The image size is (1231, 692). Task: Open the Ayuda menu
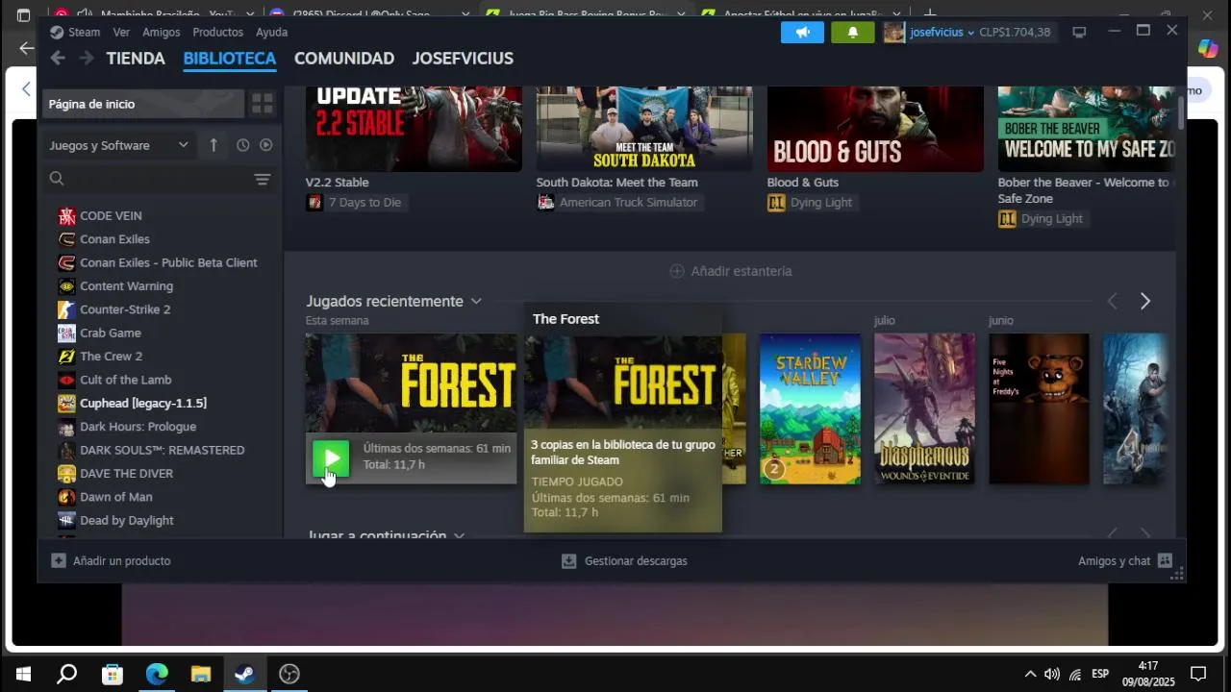[x=272, y=33]
